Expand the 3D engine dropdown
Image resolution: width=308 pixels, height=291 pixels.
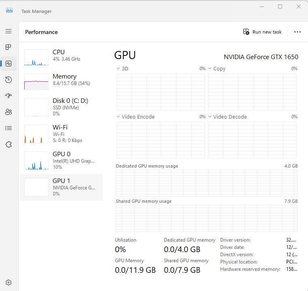[118, 68]
